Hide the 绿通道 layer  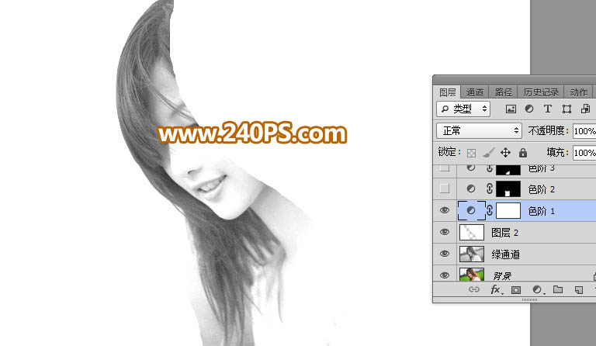445,254
